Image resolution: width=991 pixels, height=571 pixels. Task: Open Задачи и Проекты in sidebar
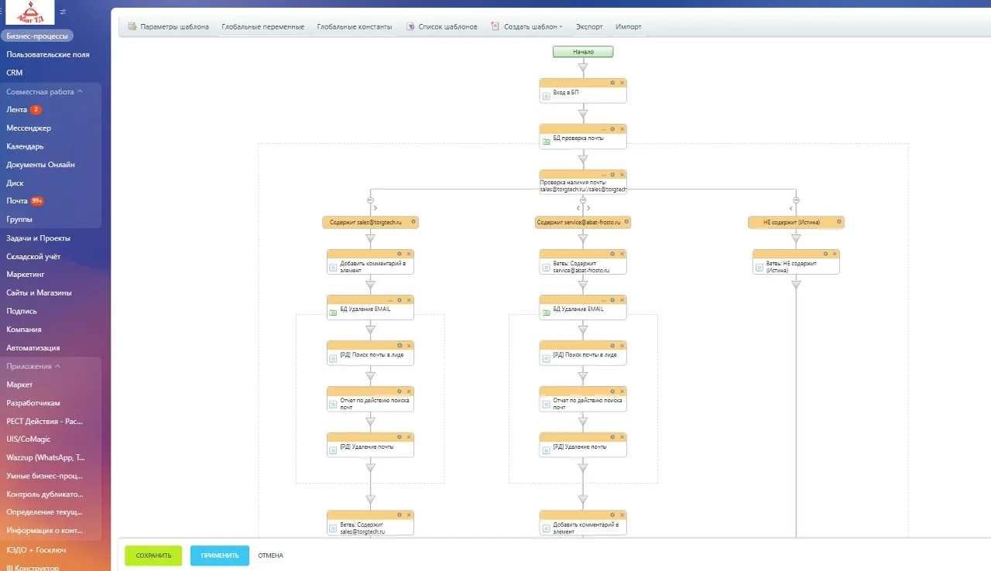(39, 238)
